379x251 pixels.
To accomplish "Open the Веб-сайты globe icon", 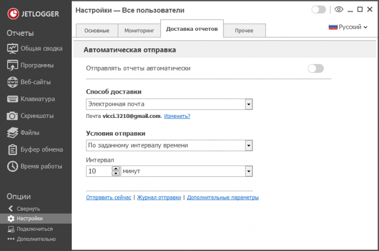I will 13,82.
